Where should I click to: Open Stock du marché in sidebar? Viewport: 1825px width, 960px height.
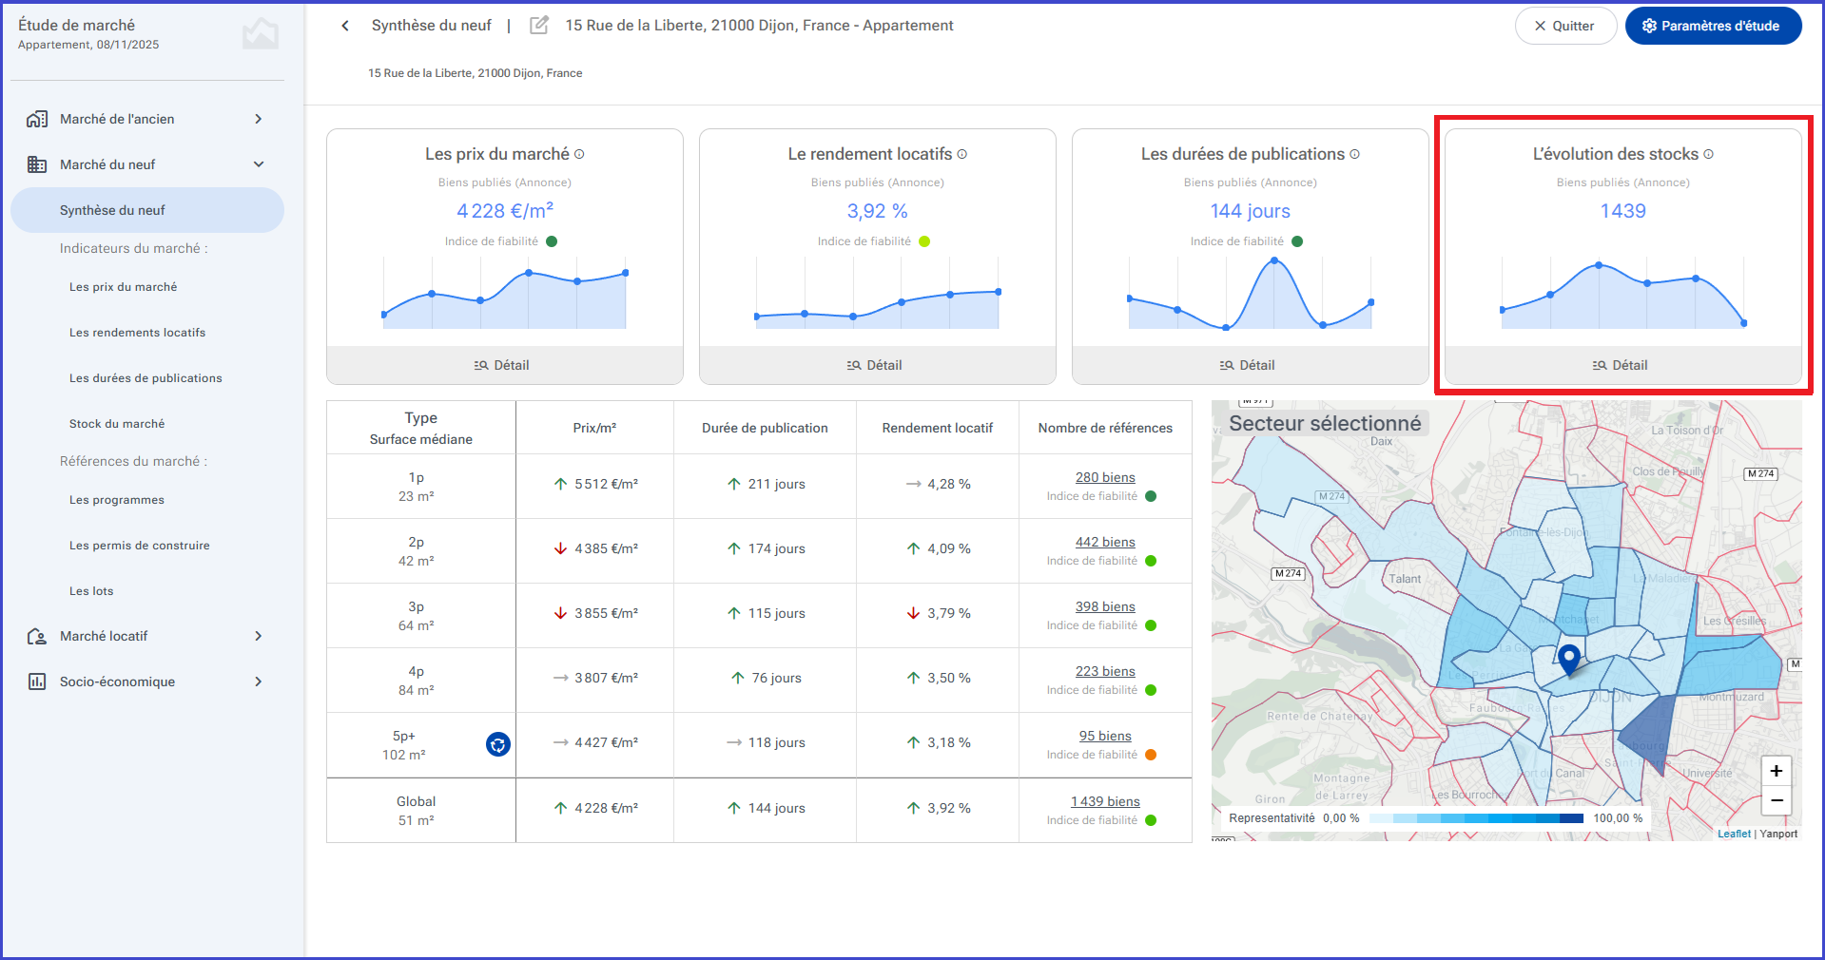[x=116, y=424]
